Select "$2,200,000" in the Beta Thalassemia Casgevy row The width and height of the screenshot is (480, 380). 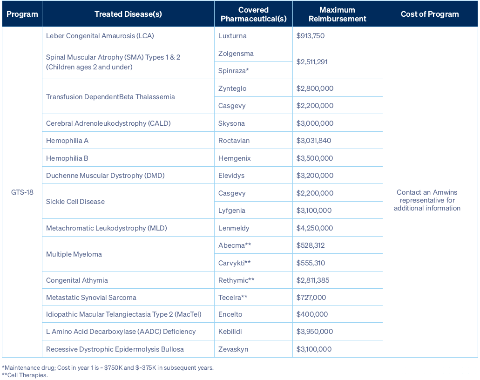pyautogui.click(x=315, y=106)
